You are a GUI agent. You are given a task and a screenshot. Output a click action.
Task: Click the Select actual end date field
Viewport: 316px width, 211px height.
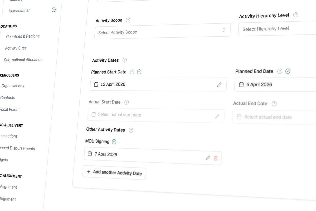[274, 117]
